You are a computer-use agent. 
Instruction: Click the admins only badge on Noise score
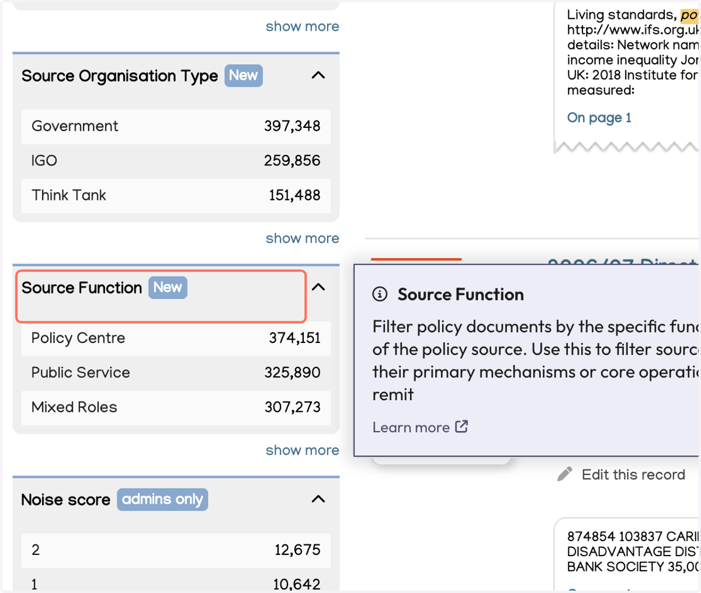coord(162,500)
